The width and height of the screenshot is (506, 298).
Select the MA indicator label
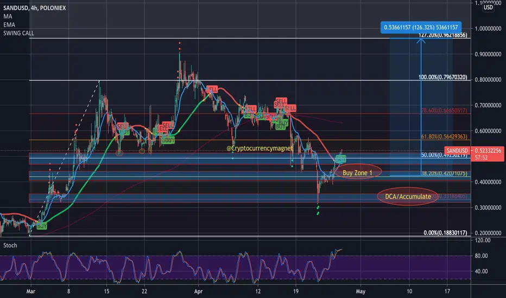[8, 16]
